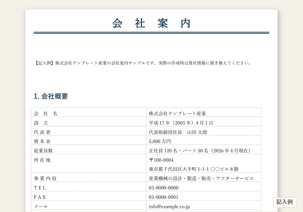Viewport: 303px width, 212px height.
Task: Click the FAX label cell
Action: [x=89, y=196]
